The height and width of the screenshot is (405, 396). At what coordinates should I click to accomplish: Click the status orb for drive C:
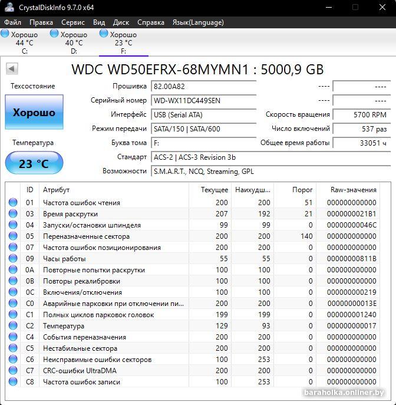[x=5, y=34]
